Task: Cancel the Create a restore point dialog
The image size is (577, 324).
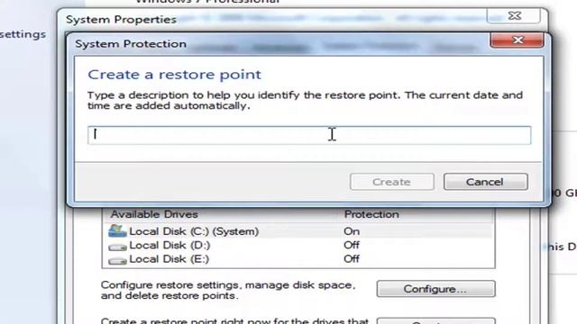Action: (485, 182)
